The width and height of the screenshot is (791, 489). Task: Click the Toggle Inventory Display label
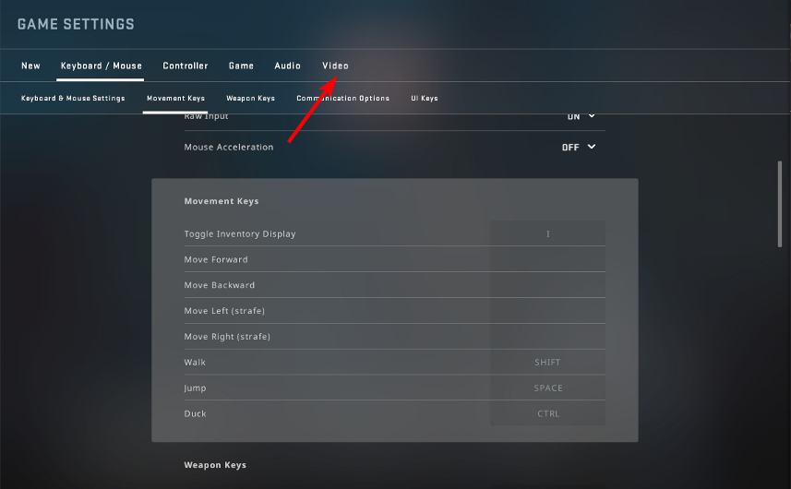click(x=240, y=234)
